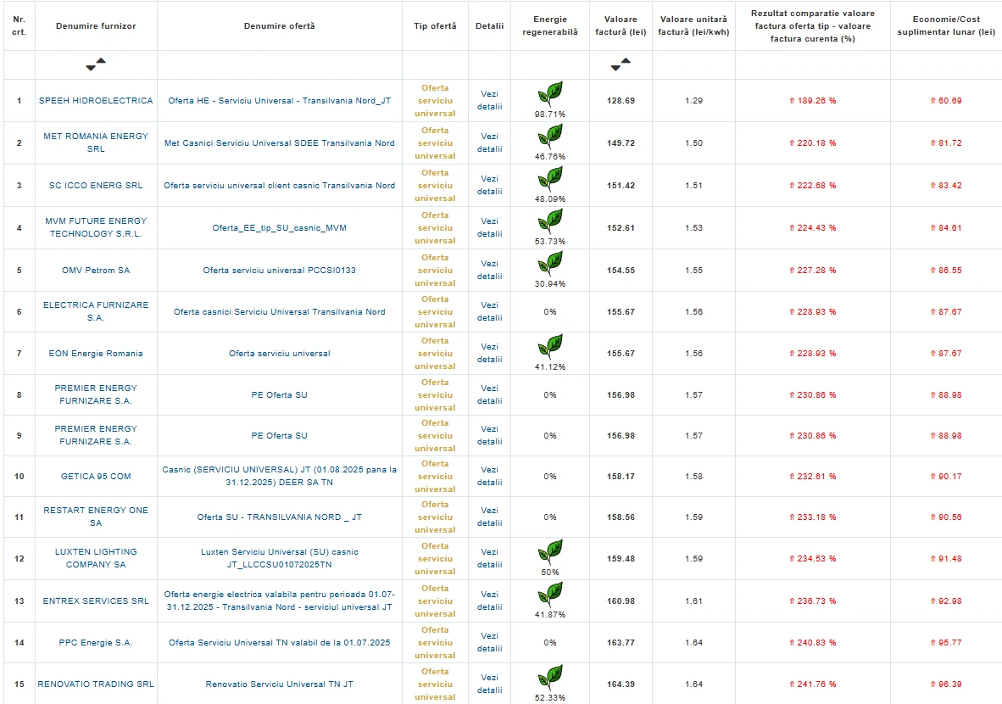Open offer Oferta serviciu universal PCCSI0133
Screen dimensions: 1002x704
tap(279, 270)
